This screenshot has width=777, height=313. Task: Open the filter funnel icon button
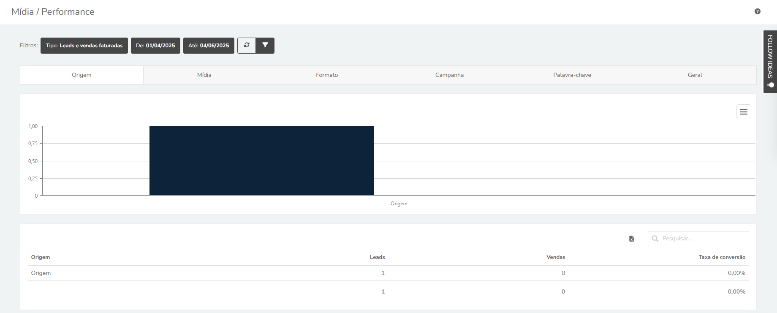click(265, 45)
